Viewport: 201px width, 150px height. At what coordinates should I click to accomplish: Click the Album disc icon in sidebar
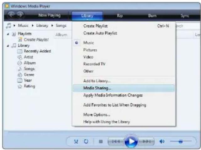[x=20, y=63]
